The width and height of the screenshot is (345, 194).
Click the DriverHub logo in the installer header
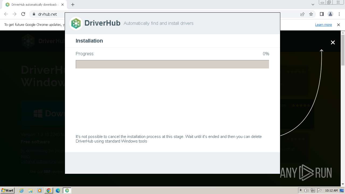pos(76,23)
